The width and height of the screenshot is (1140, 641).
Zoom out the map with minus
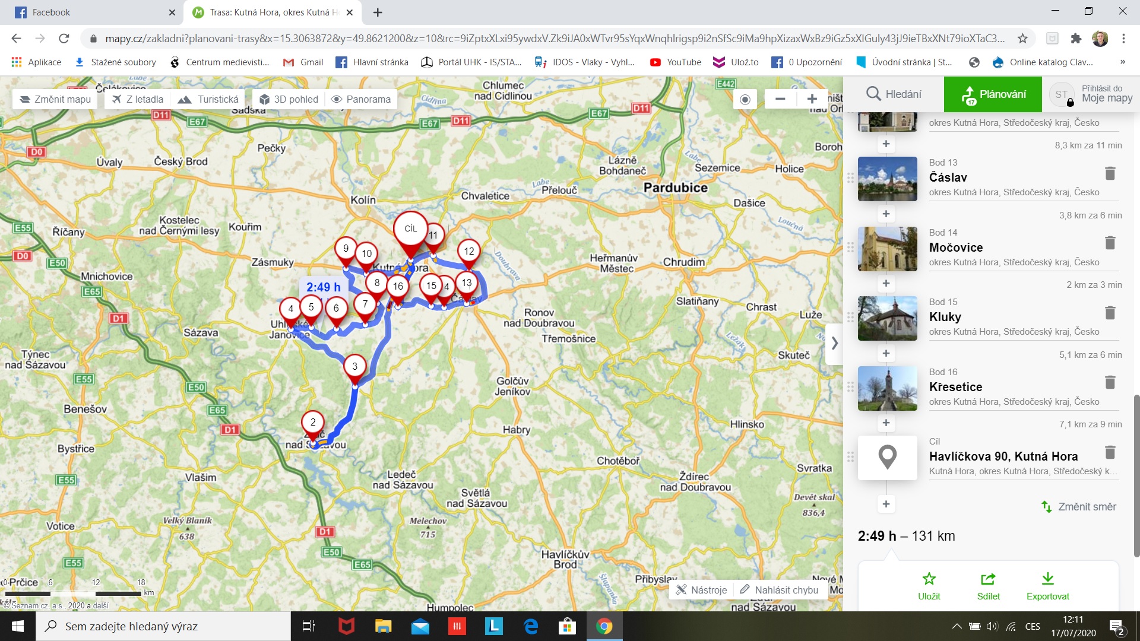coord(780,99)
